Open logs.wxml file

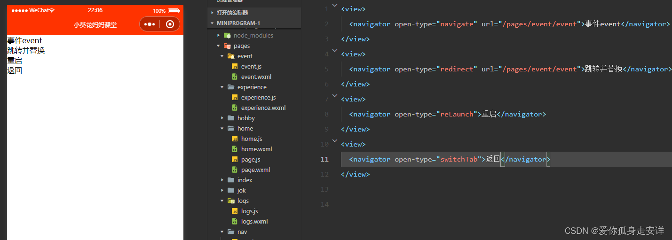point(254,221)
